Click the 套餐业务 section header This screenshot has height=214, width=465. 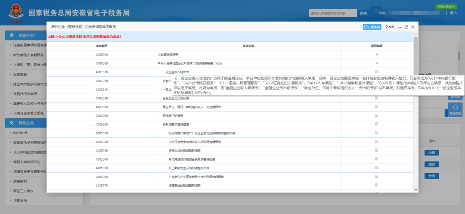pyautogui.click(x=26, y=36)
